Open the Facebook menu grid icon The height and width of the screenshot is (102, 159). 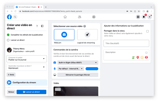(138, 17)
